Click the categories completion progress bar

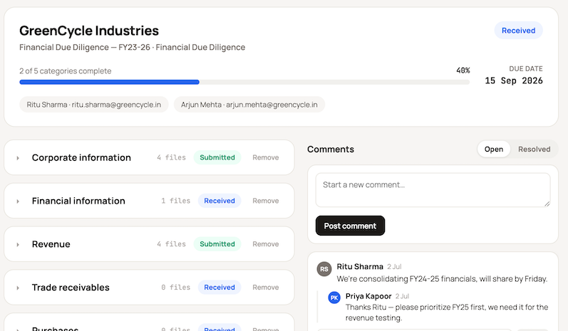point(244,82)
